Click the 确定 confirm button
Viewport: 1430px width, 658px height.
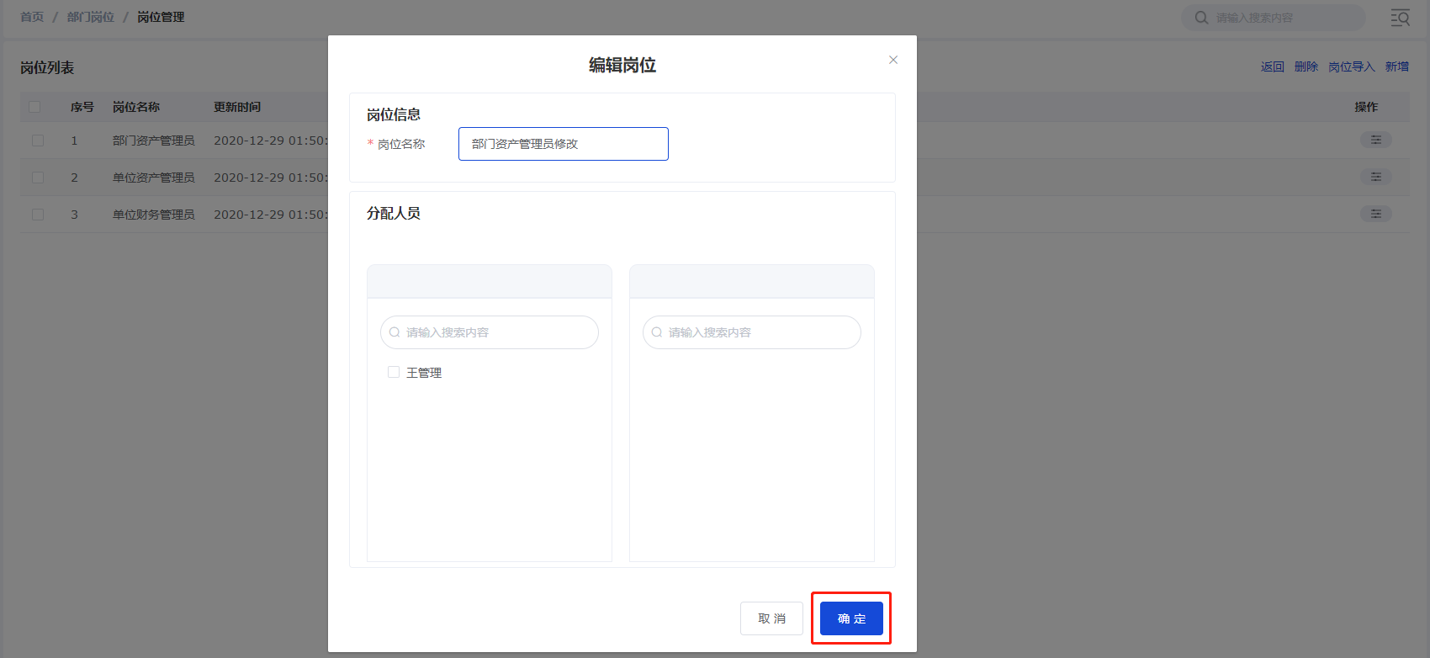coord(851,618)
